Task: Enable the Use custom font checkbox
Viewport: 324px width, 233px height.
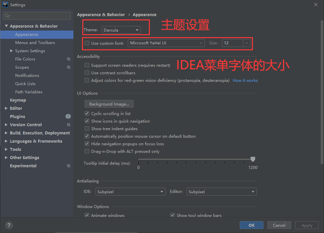Action: [87, 43]
